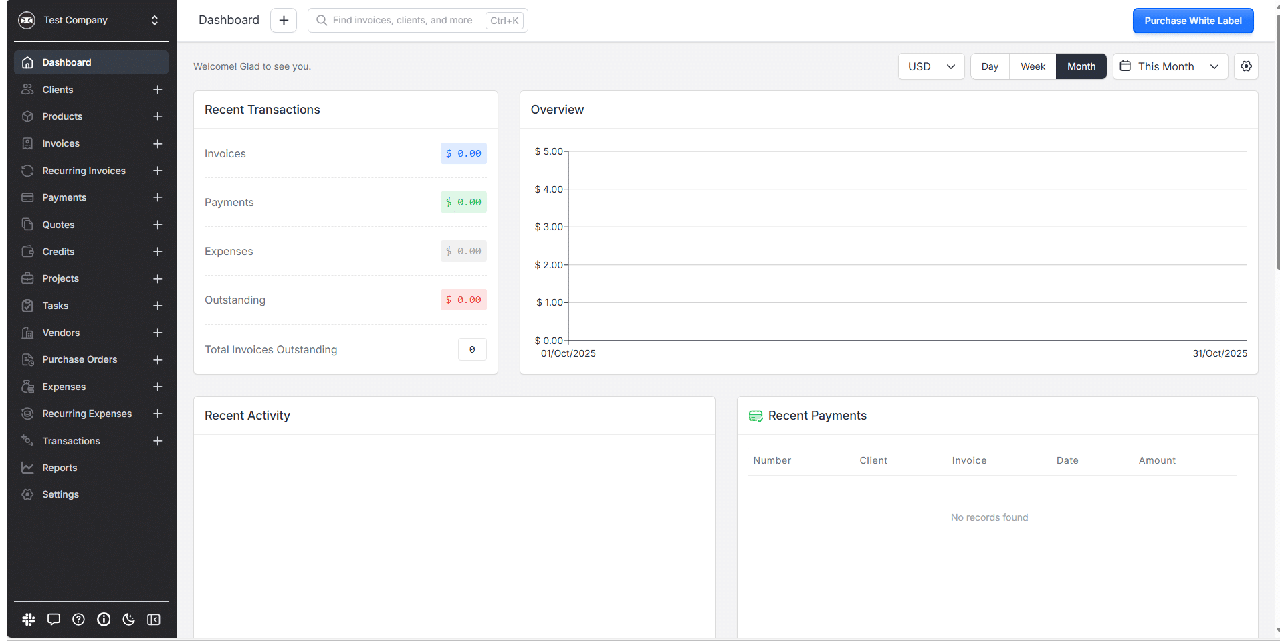Screen dimensions: 1280x641
Task: Open the chat message icon
Action: coord(54,620)
